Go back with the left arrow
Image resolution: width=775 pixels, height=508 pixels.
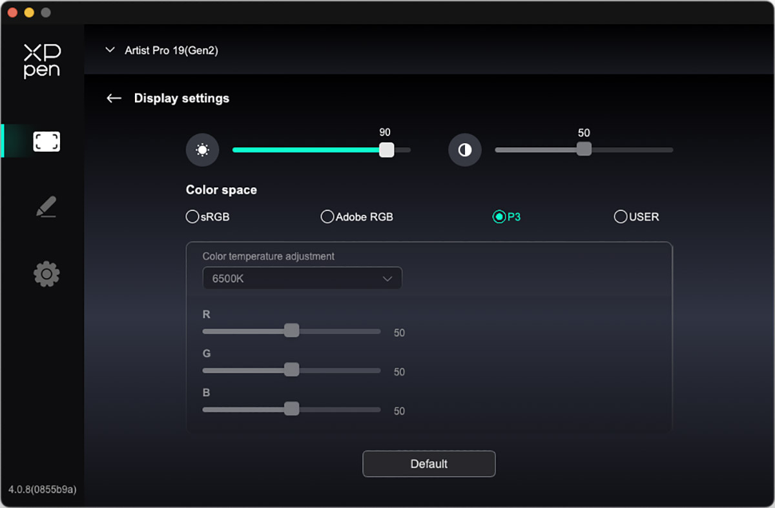click(114, 98)
